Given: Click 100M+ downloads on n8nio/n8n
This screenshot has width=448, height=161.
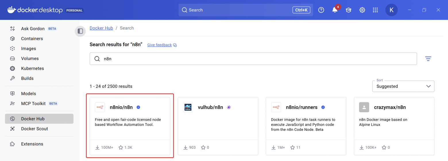Looking at the screenshot, I should click(x=107, y=148).
